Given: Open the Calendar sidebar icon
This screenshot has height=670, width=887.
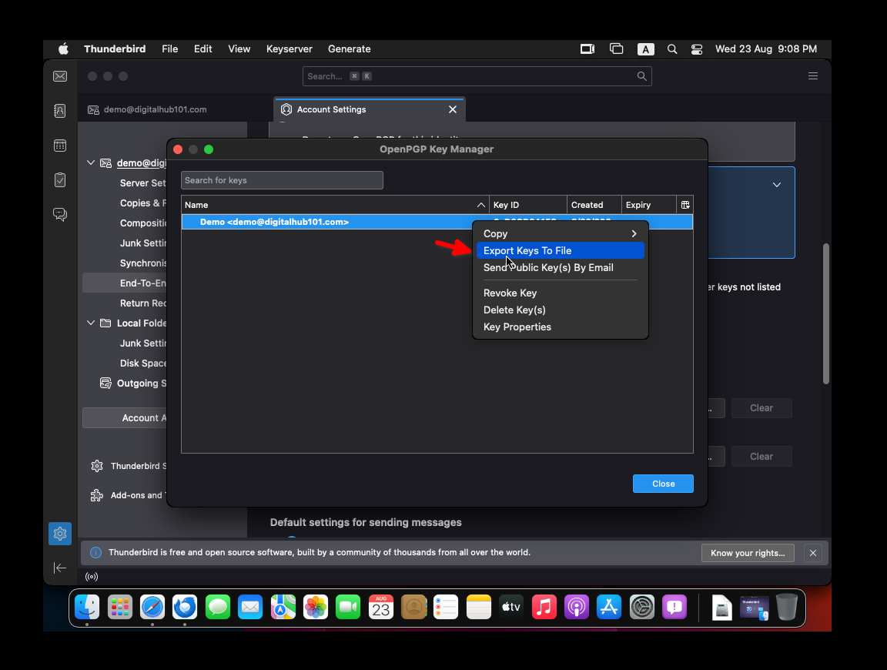Looking at the screenshot, I should point(60,146).
